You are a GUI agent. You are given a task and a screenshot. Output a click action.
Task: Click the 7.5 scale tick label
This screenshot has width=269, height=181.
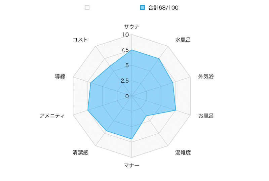tap(124, 50)
